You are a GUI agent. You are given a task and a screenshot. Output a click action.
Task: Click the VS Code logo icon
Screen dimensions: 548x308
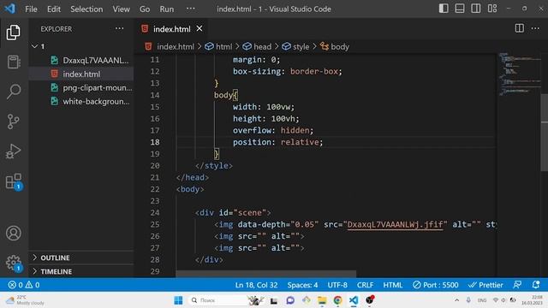point(9,9)
